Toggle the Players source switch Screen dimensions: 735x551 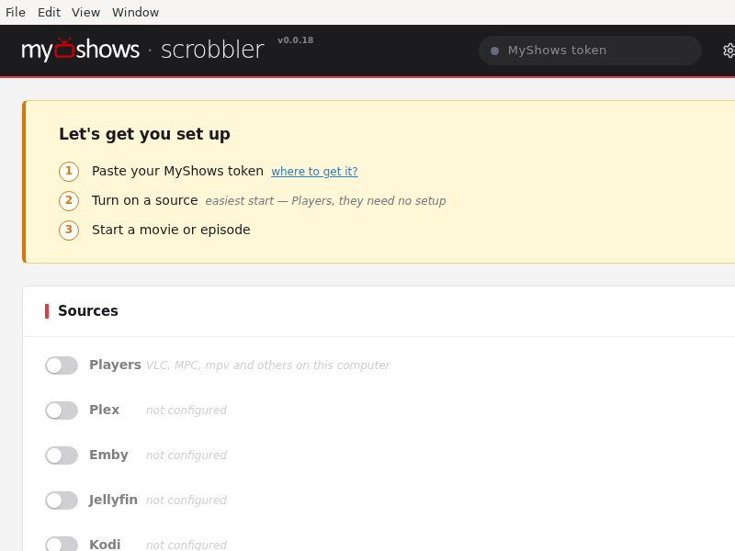[62, 365]
